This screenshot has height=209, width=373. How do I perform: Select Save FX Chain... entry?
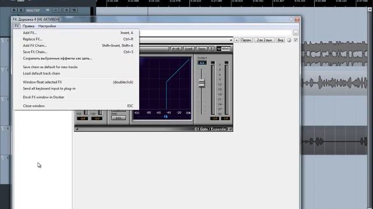coord(76,52)
